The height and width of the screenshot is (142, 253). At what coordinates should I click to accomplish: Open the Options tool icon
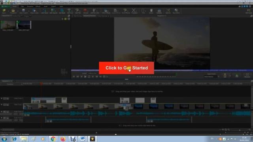click(x=168, y=11)
